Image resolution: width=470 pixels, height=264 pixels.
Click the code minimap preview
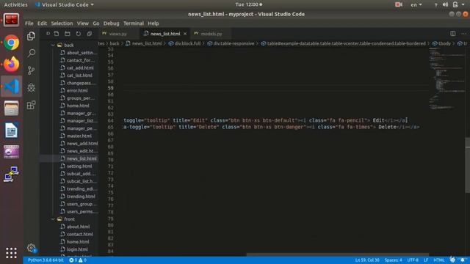(446, 78)
